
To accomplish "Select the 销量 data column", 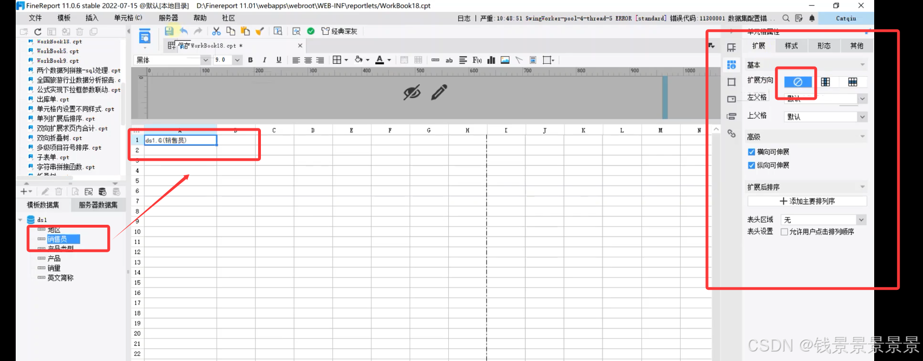I will click(54, 269).
